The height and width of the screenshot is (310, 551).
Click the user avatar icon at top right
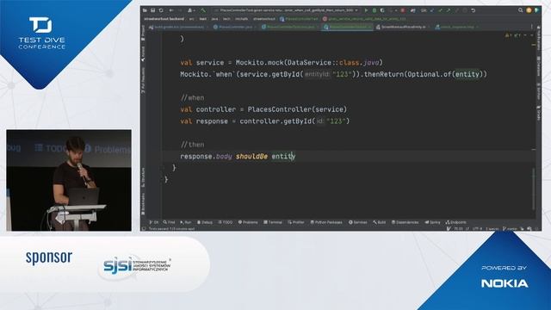pos(529,10)
